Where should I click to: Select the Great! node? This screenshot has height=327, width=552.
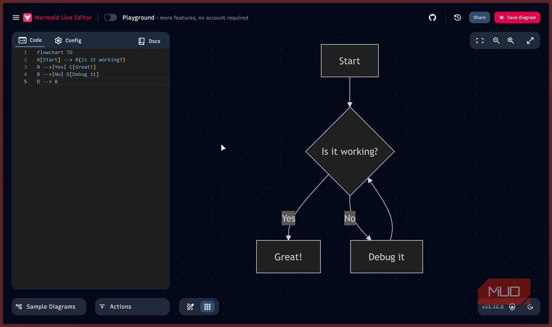pyautogui.click(x=288, y=257)
